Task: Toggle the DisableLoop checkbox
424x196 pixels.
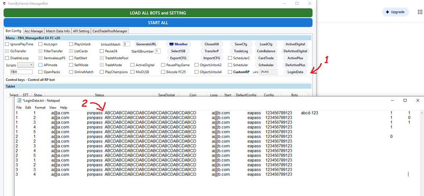Action: pyautogui.click(x=7, y=58)
